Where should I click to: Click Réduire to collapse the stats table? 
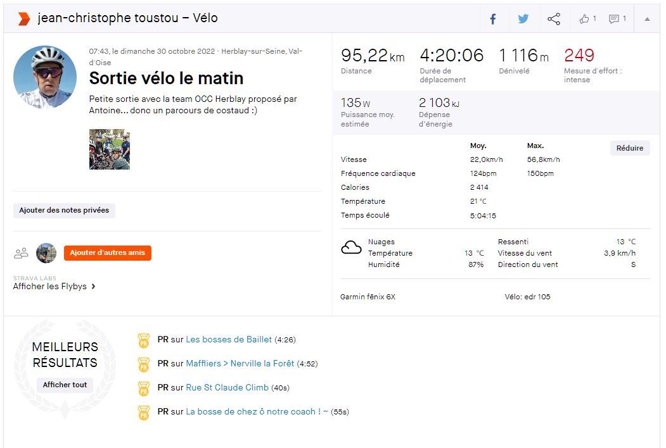tap(629, 148)
